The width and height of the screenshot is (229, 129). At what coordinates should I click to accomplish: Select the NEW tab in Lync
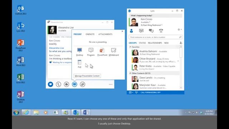166,43
